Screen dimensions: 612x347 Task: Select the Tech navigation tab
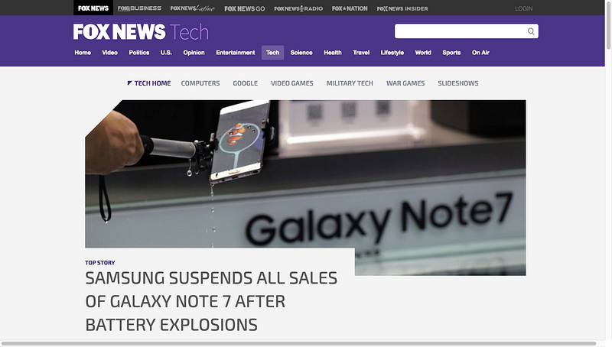click(x=272, y=53)
